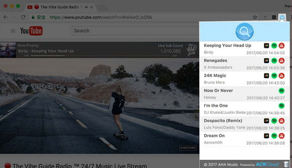
Task: Open the ACRCloud link in footer
Action: tap(267, 164)
